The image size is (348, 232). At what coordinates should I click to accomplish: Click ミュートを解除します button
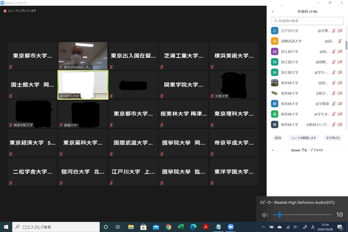coord(304,138)
